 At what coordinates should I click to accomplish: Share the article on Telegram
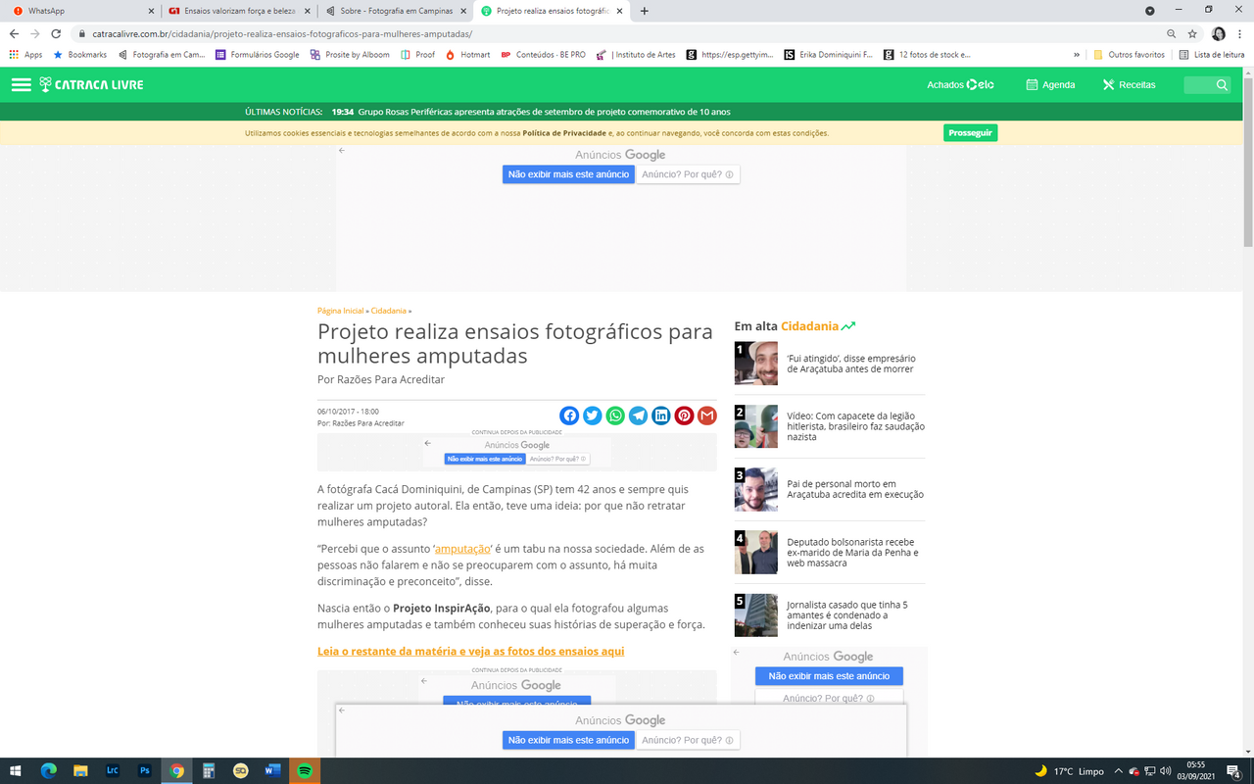coord(639,416)
